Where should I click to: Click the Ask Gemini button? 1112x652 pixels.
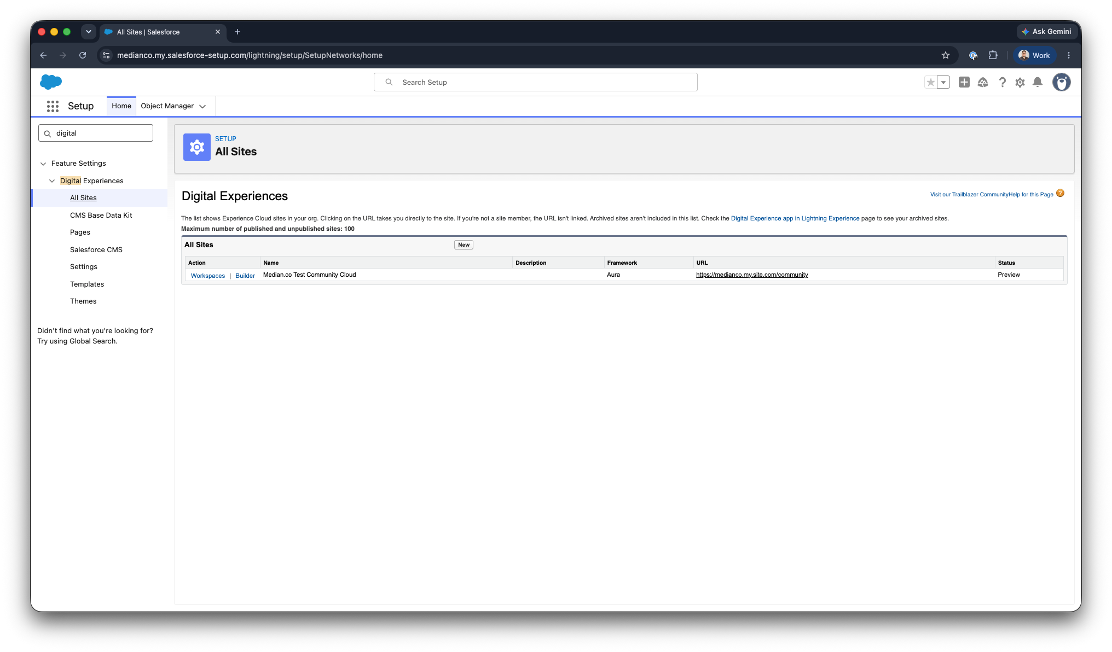(x=1046, y=32)
